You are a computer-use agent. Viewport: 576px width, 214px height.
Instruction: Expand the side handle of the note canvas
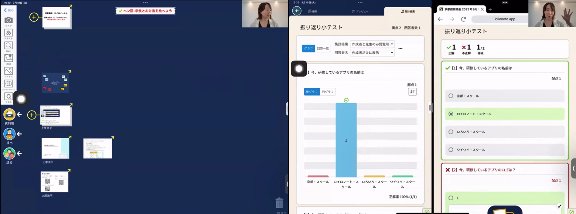coord(287,184)
